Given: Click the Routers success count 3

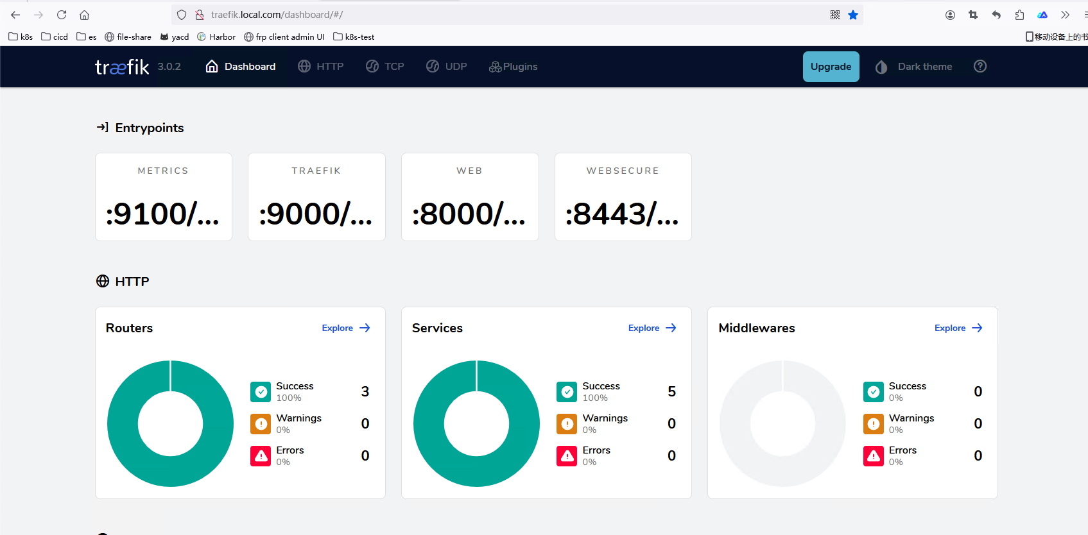Looking at the screenshot, I should tap(365, 391).
